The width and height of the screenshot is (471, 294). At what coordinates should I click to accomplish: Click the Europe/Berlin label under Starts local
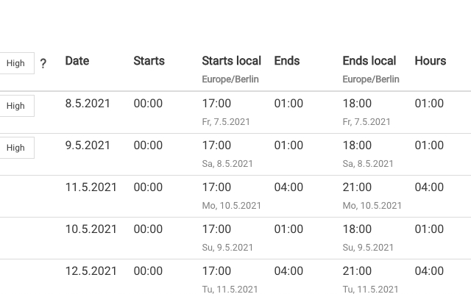point(230,79)
